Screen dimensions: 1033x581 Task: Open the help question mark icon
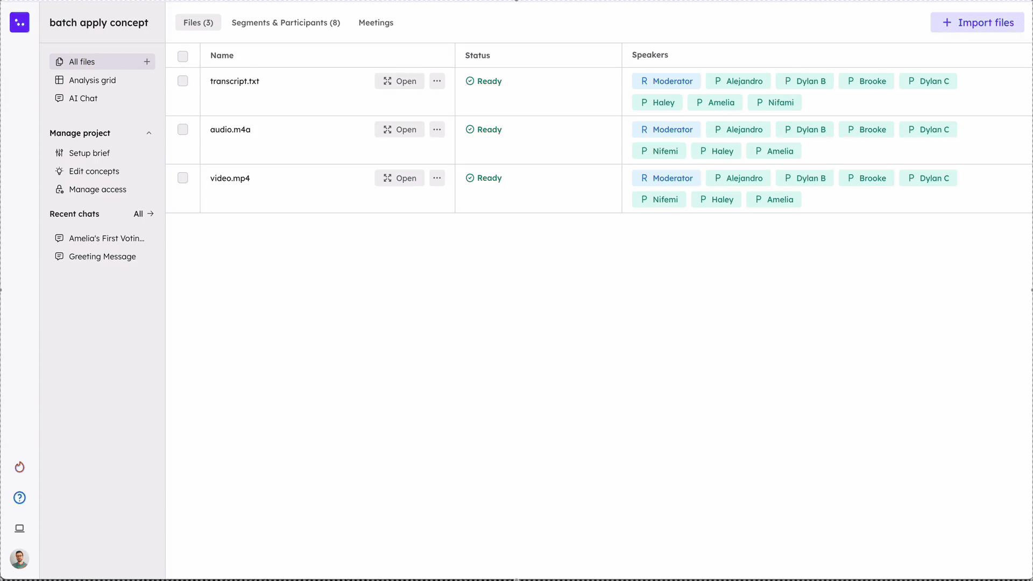click(x=19, y=498)
